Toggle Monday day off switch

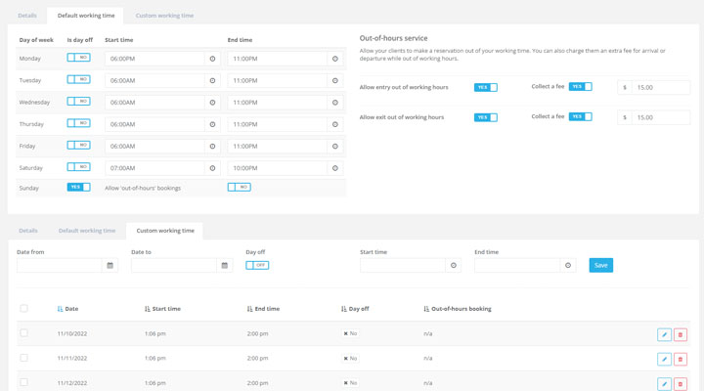point(78,58)
